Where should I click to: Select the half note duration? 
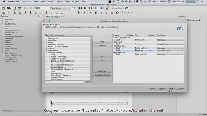coord(46,13)
